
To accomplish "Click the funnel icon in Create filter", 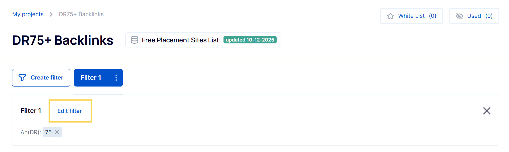I will [22, 78].
